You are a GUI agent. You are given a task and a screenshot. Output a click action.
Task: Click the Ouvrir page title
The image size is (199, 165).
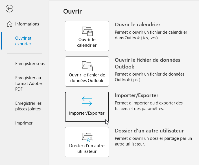coord(73,11)
